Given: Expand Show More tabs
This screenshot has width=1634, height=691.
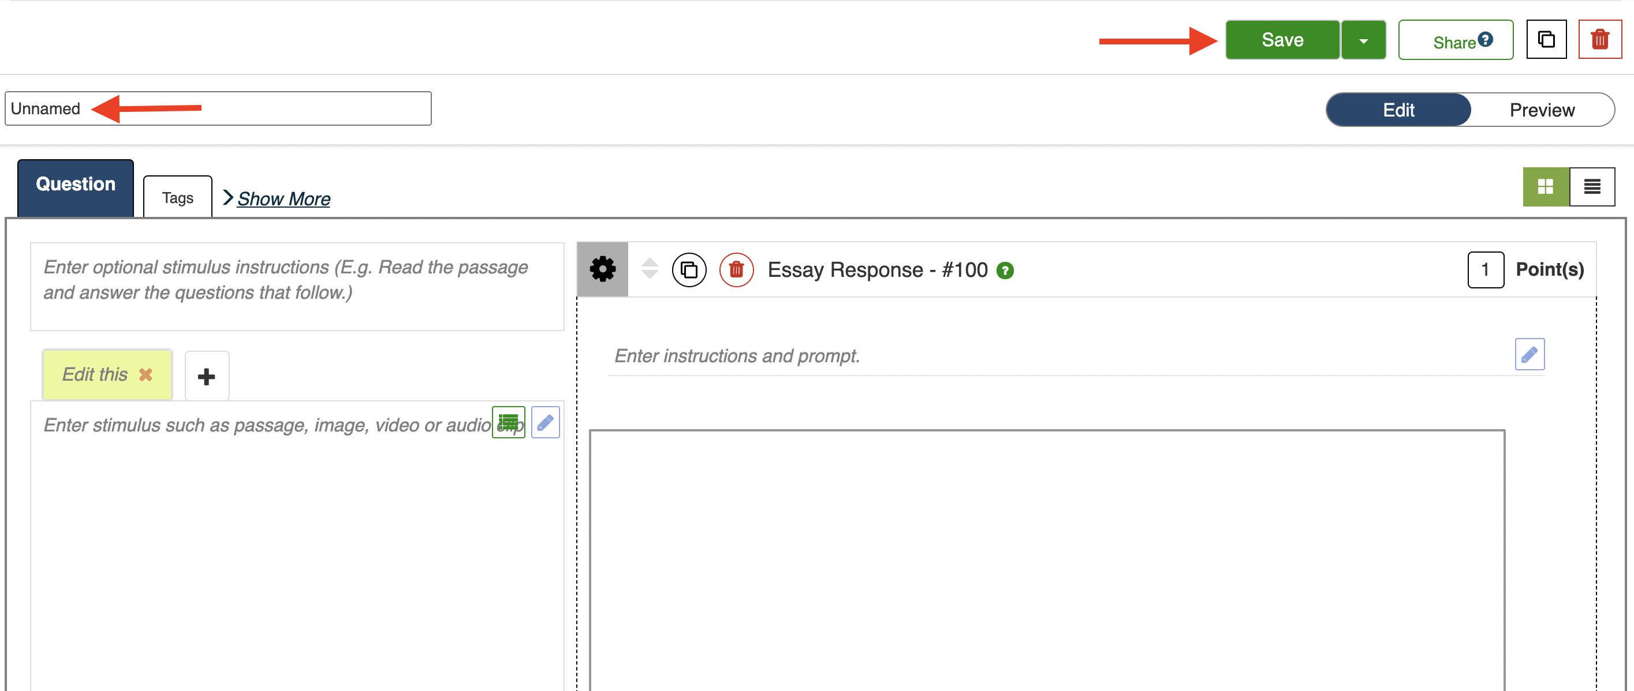Looking at the screenshot, I should [283, 199].
